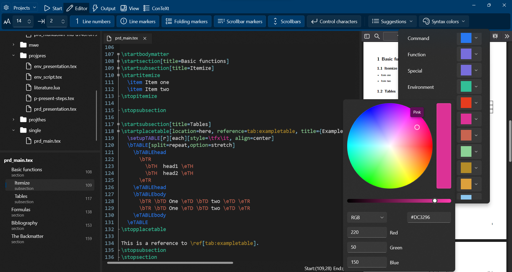Toggle the PDF viewer sidebar panel icon

367,36
